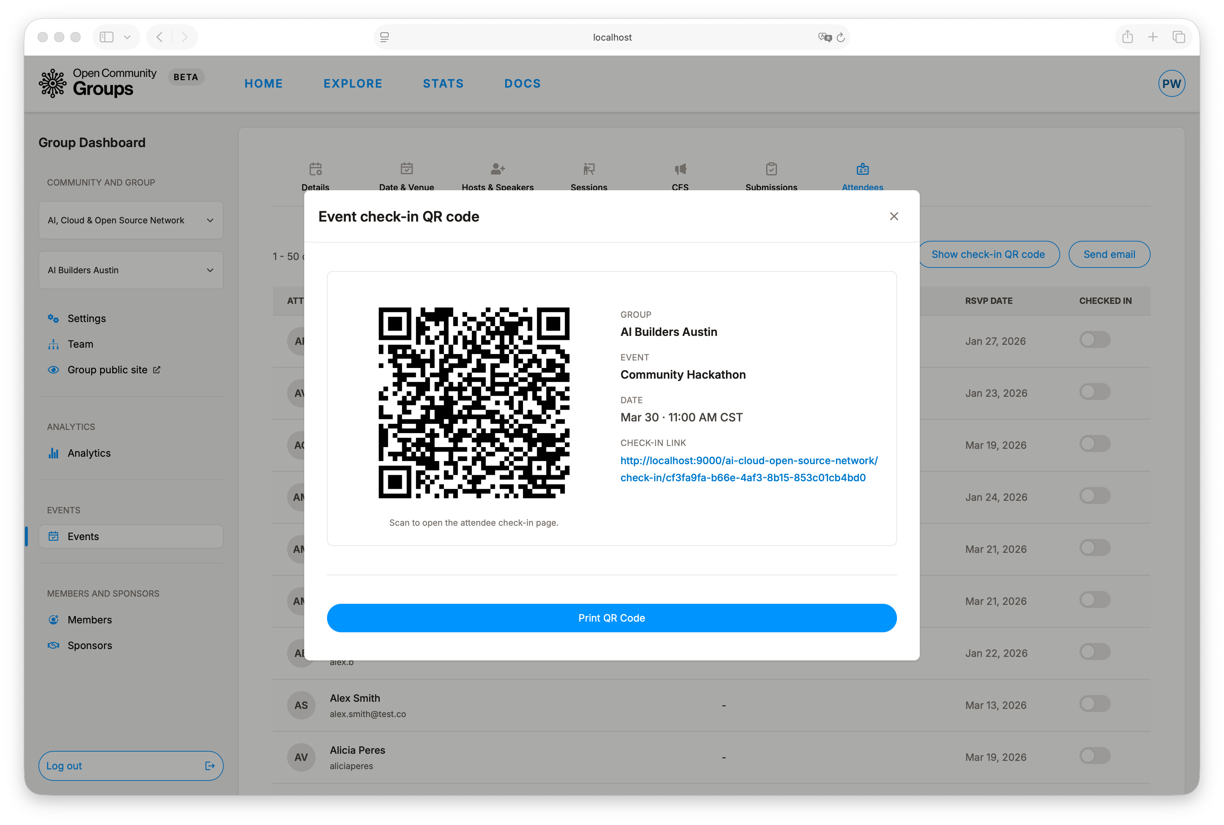Go to the HOME nav item
This screenshot has height=825, width=1224.
[x=264, y=83]
